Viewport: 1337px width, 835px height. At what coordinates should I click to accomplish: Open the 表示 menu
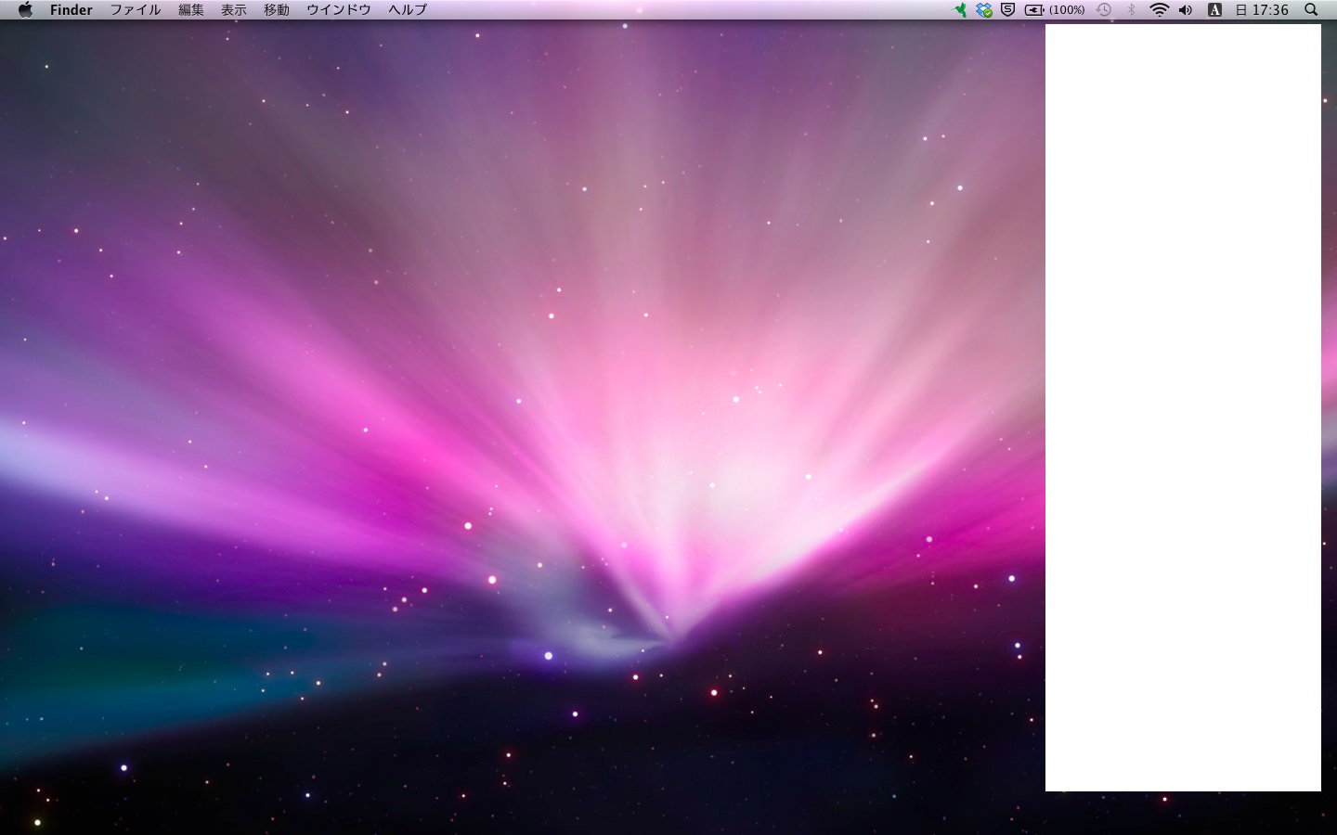(234, 10)
